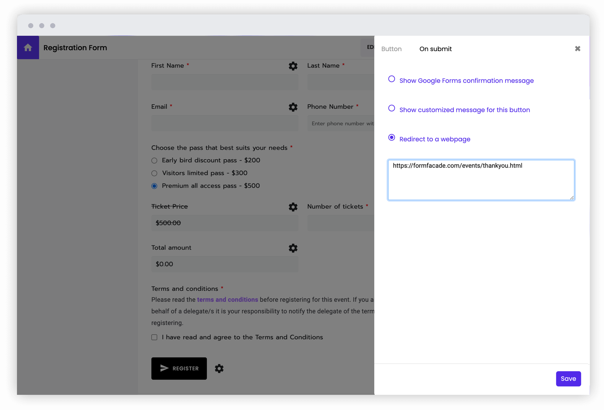The image size is (604, 410).
Task: Click the Save button
Action: (568, 379)
